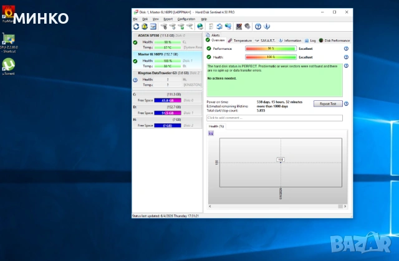The height and width of the screenshot is (261, 399).
Task: Click the yellow alert bell toolbar icon
Action: [x=145, y=26]
